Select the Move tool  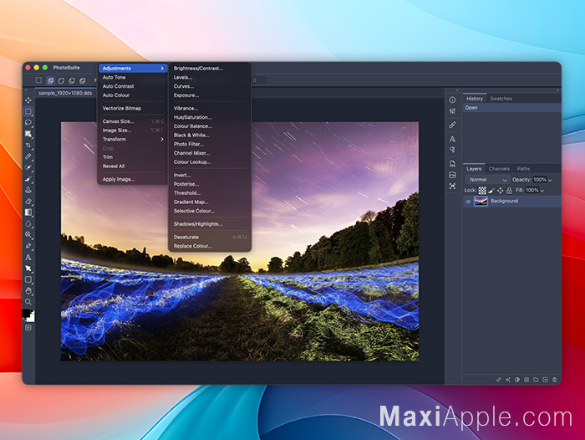tap(28, 100)
